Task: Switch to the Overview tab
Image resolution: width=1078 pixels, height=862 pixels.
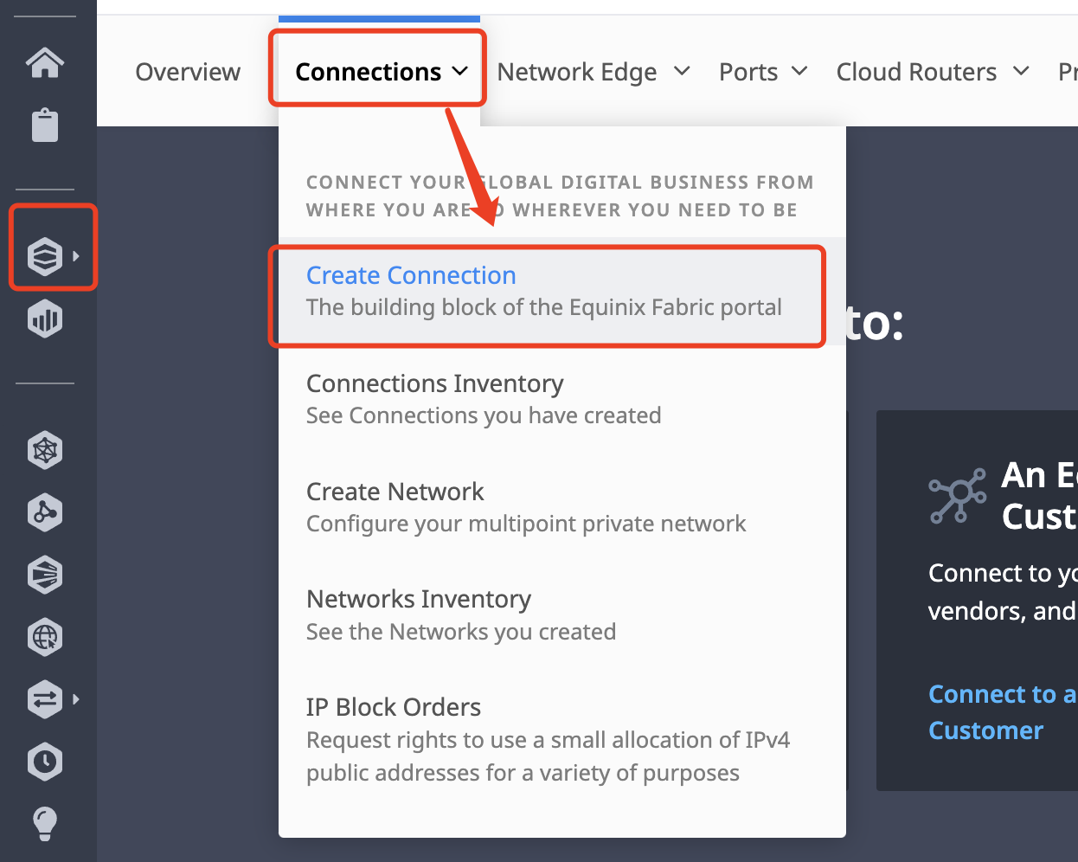Action: (x=188, y=72)
